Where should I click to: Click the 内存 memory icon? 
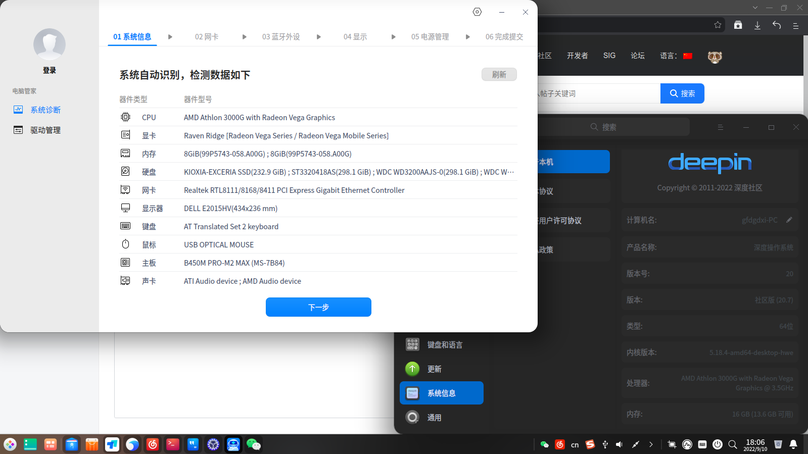[125, 154]
